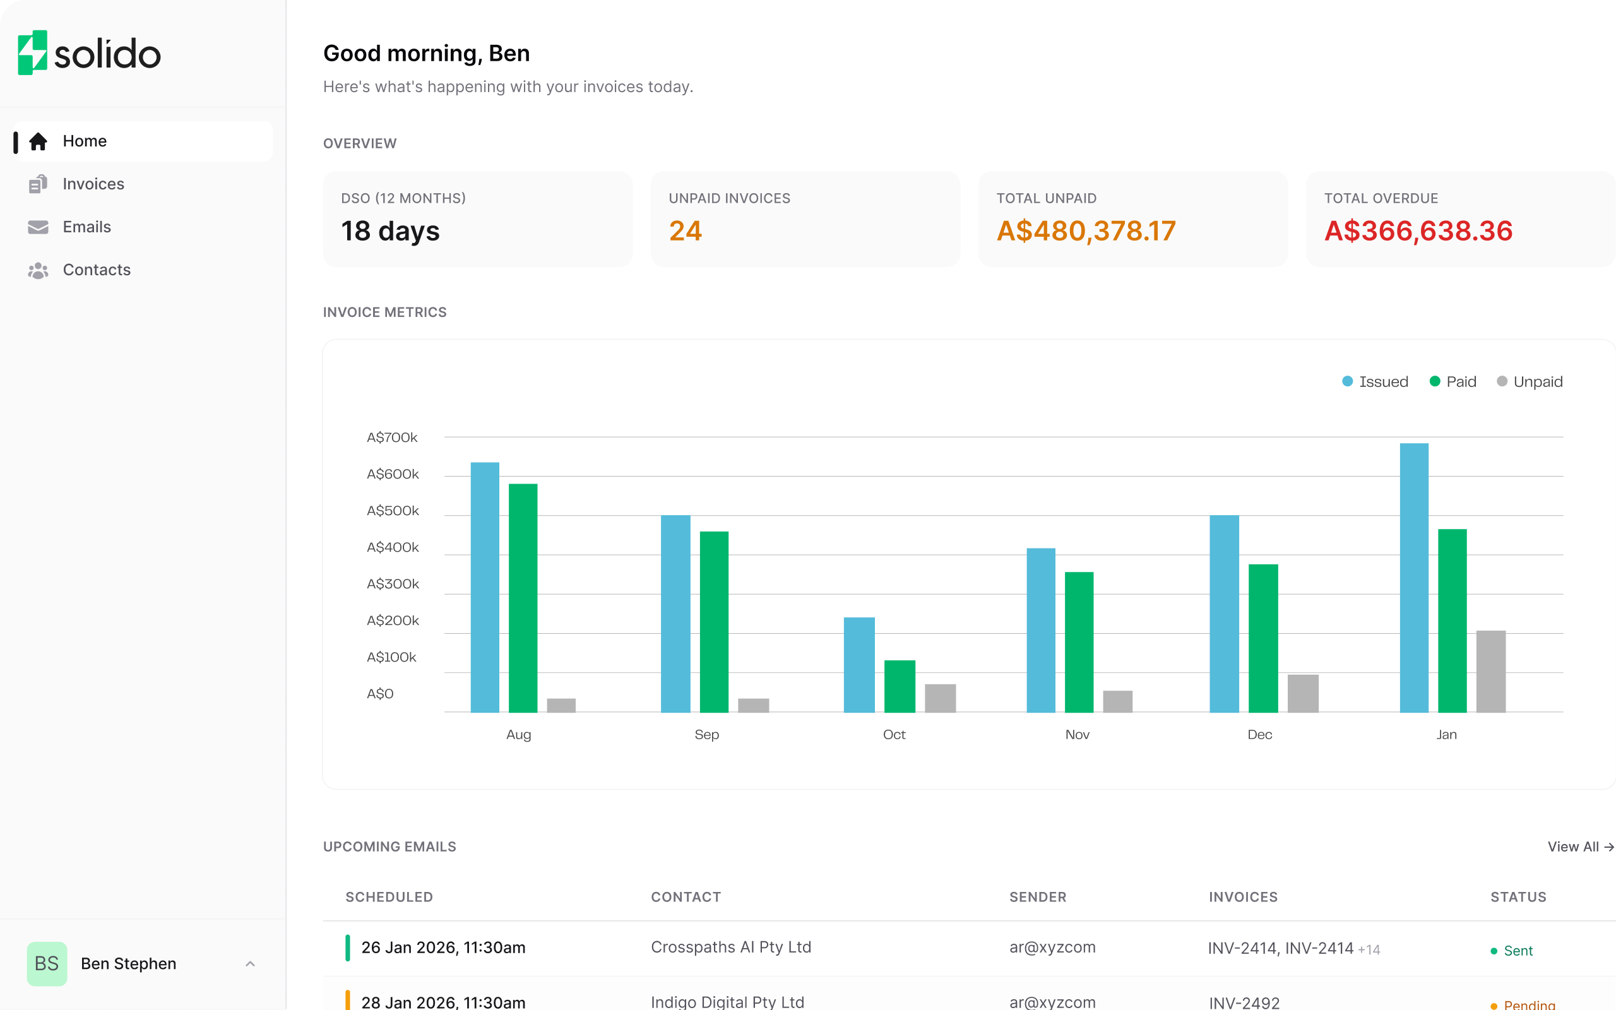Click the Emails envelope icon
This screenshot has height=1010, width=1616.
pos(38,227)
